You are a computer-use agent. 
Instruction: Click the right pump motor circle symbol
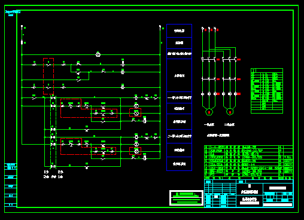click(230, 112)
